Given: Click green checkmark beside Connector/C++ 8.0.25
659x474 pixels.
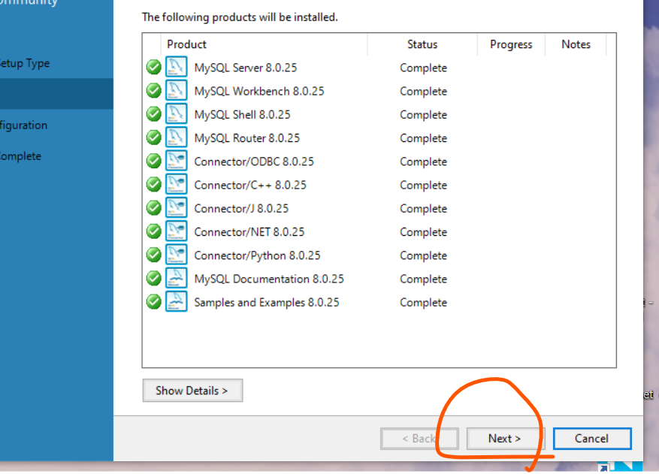Looking at the screenshot, I should [x=154, y=185].
